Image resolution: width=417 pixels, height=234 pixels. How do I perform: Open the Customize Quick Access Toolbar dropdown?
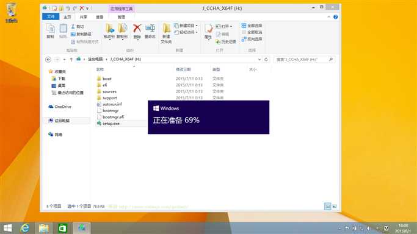(x=87, y=9)
